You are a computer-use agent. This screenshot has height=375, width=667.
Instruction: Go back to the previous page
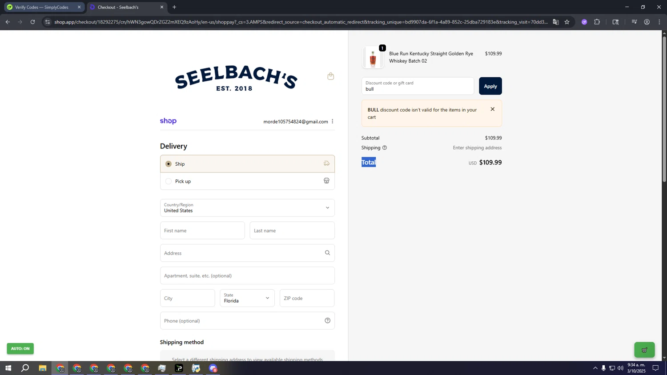click(x=8, y=22)
